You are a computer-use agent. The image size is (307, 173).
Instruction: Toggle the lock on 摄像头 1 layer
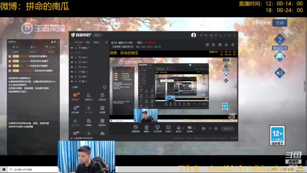click(76, 48)
